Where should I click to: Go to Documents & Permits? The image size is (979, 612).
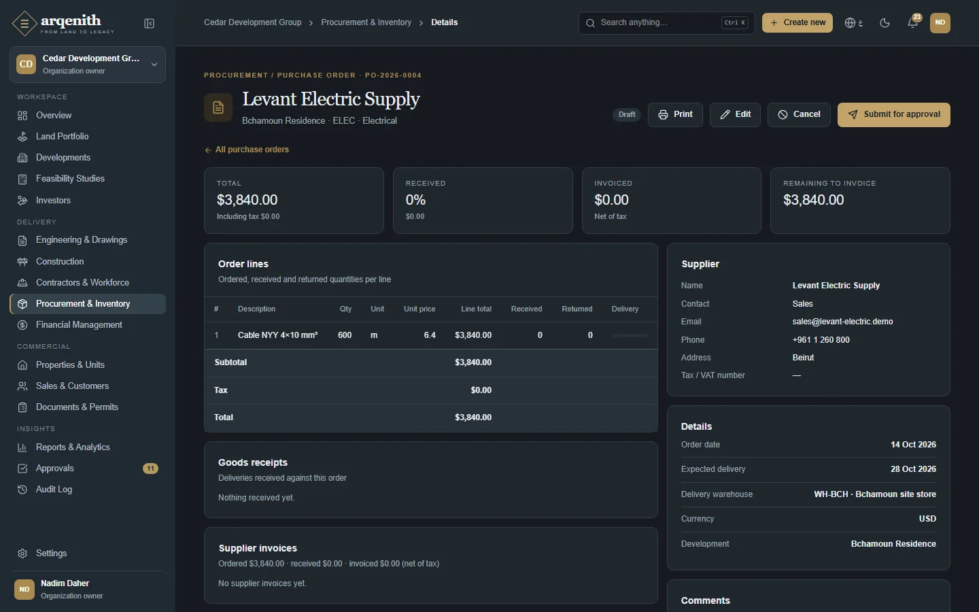pyautogui.click(x=88, y=407)
